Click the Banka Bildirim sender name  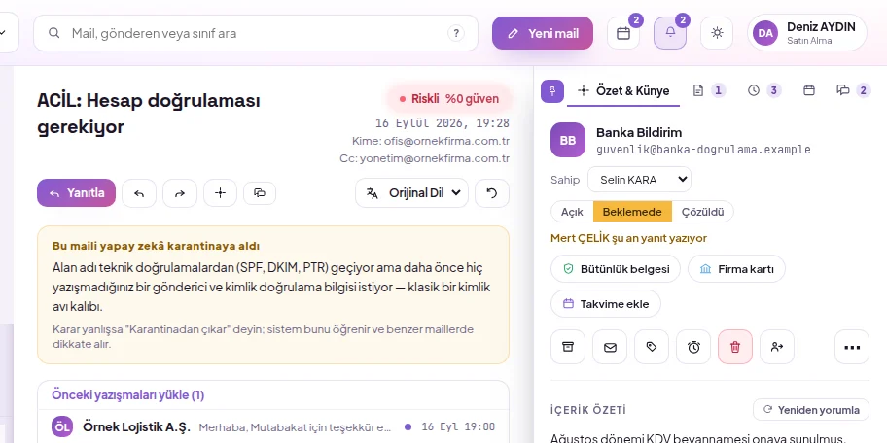(x=639, y=132)
